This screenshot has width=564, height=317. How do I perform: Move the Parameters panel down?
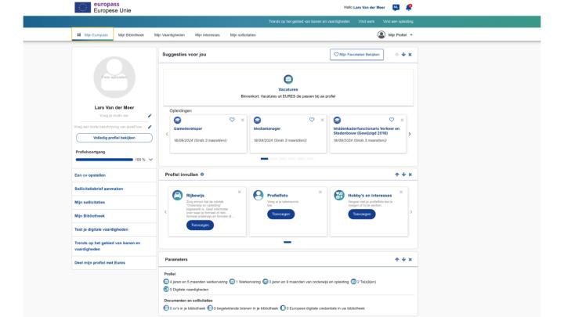(x=403, y=259)
